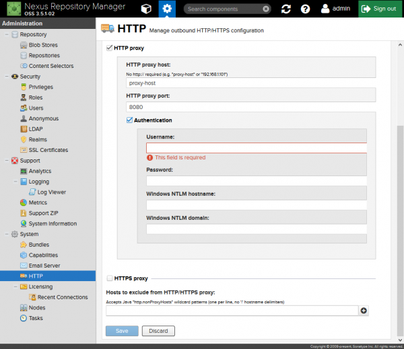Click the vertical scrollbar thumb

coord(400,231)
